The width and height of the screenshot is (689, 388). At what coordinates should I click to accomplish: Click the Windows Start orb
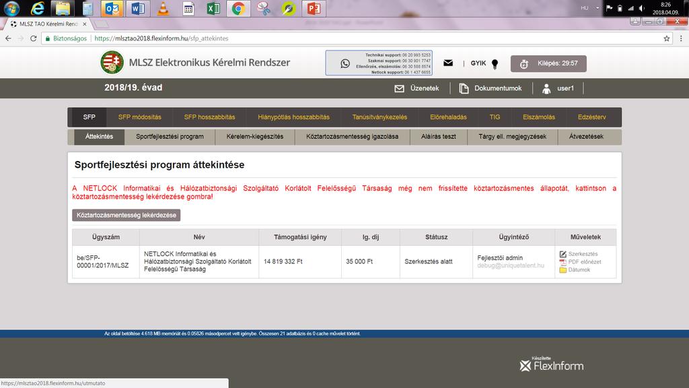tap(11, 8)
